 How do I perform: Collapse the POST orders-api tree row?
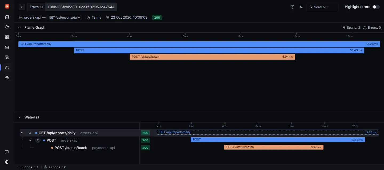[30, 140]
